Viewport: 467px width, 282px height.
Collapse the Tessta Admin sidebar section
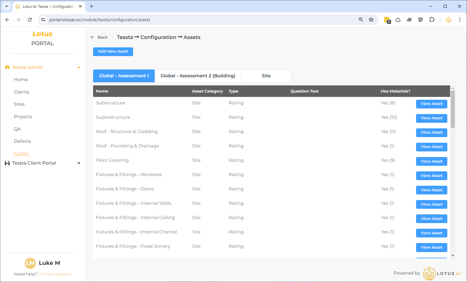tap(79, 67)
